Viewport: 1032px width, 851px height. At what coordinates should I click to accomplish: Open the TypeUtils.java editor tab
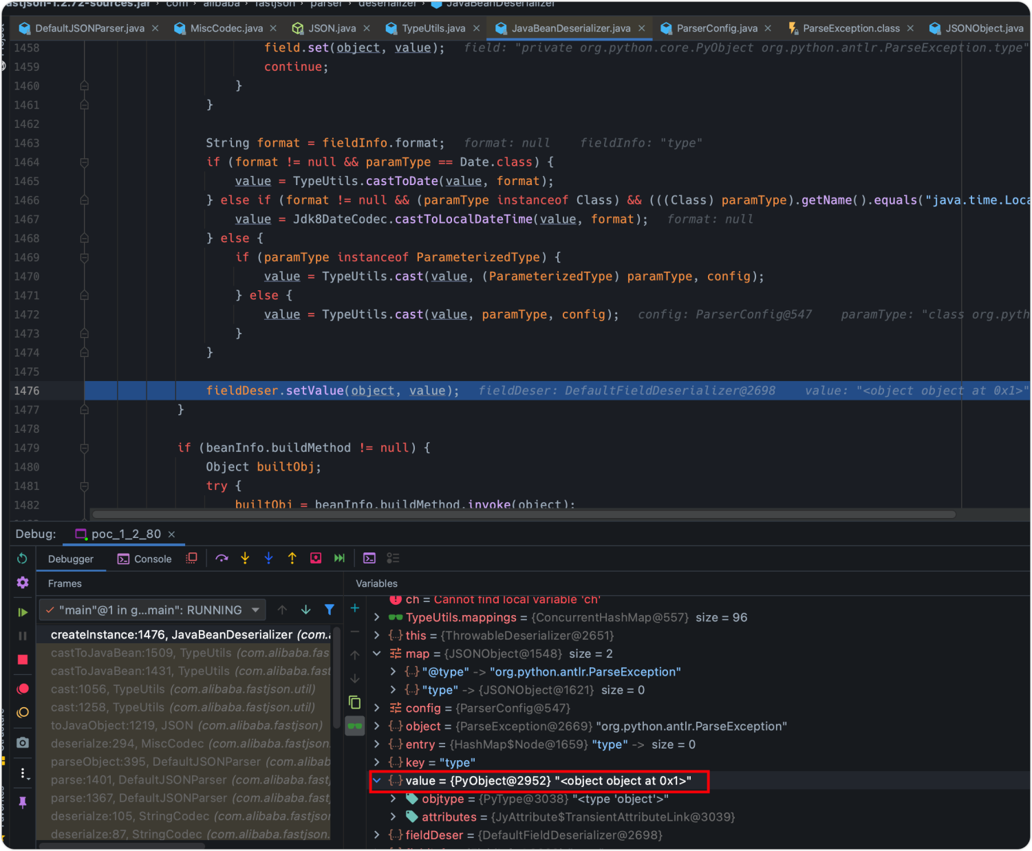[433, 28]
